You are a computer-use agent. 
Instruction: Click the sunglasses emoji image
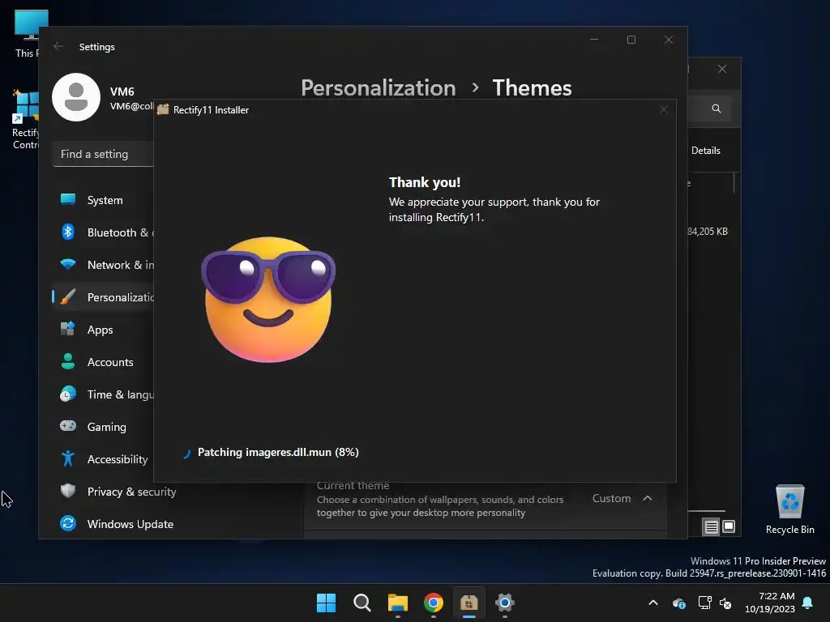point(268,300)
